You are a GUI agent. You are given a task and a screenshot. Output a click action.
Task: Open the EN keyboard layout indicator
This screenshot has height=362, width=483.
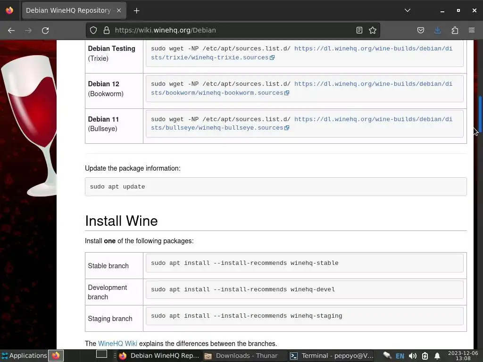click(x=400, y=356)
